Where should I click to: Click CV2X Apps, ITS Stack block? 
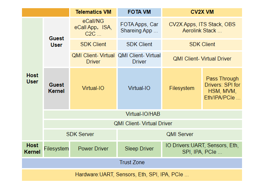(x=202, y=27)
